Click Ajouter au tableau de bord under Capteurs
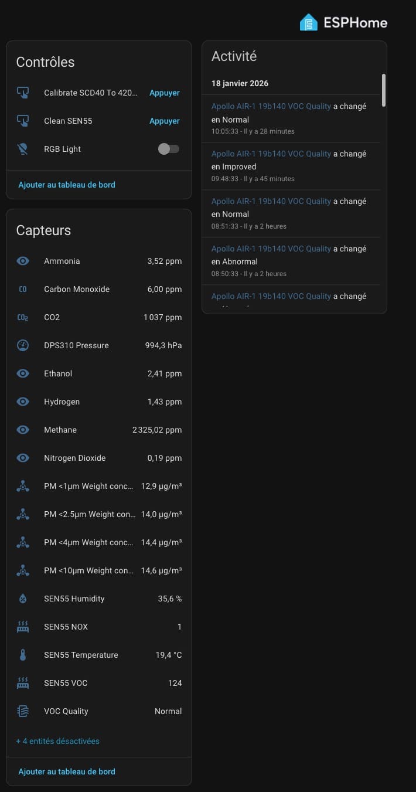The height and width of the screenshot is (792, 416). click(67, 771)
